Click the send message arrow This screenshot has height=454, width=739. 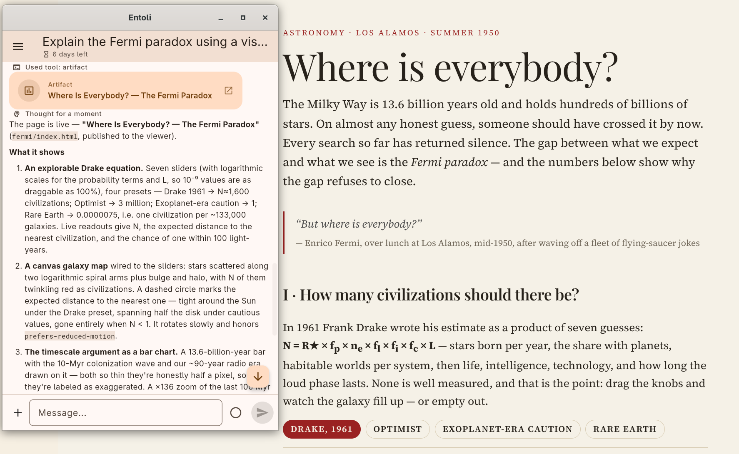[262, 412]
